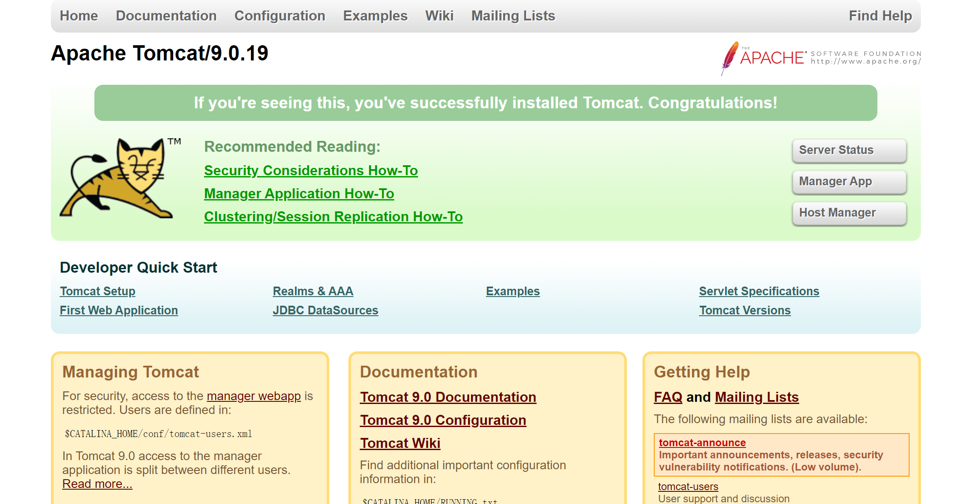Open the Documentation menu item
The image size is (967, 504).
tap(166, 16)
